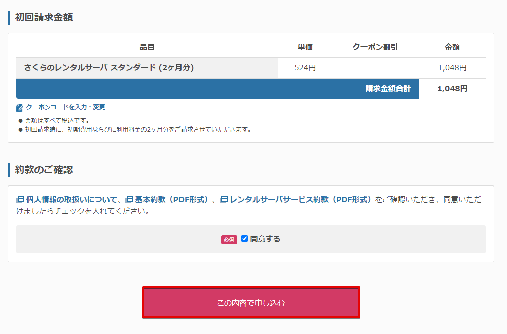Viewport: 507px width, 334px height.
Task: Select the さくらのレンタルサーバ スタンダード row
Action: click(251, 68)
